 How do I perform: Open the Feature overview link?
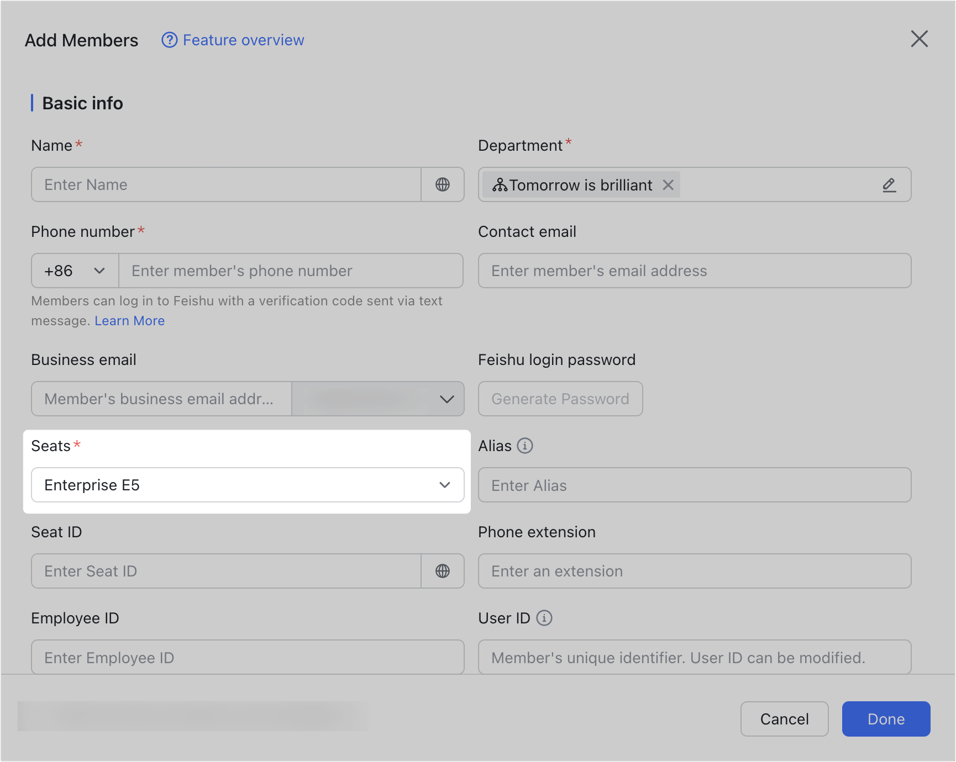click(x=244, y=40)
